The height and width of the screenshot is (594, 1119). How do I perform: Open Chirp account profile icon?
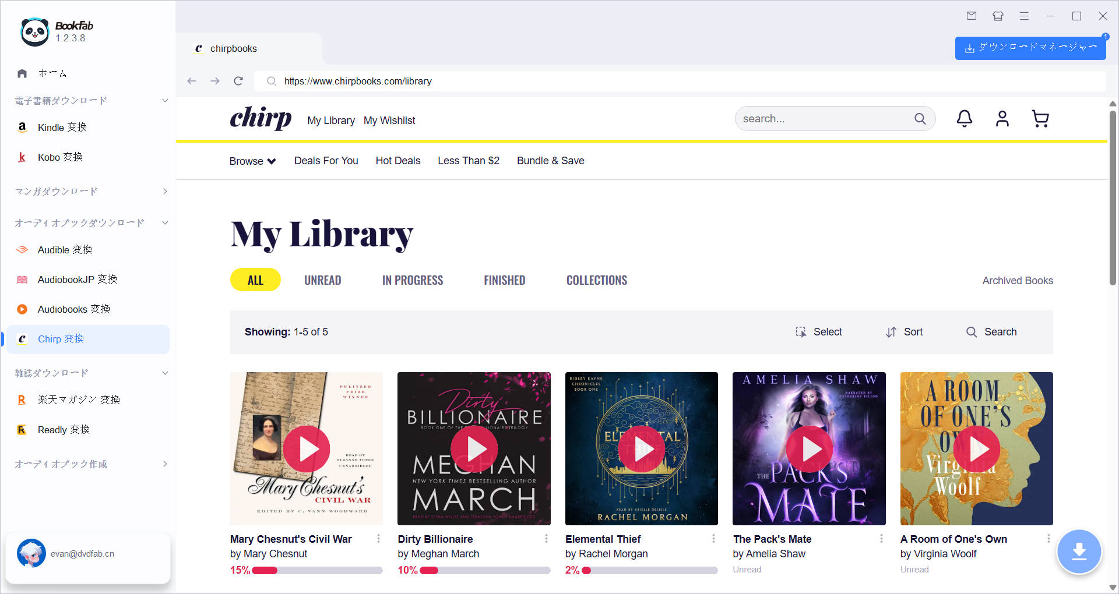click(1002, 119)
